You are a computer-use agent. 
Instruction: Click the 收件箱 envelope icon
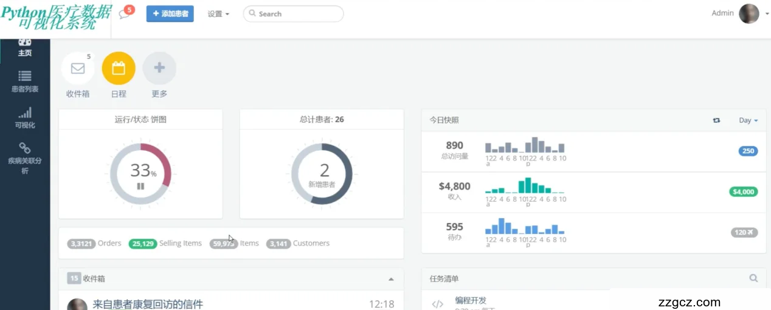(78, 68)
